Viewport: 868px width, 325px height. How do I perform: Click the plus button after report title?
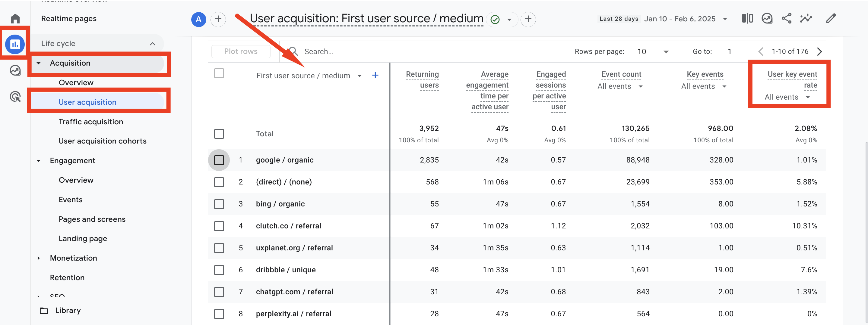point(528,19)
